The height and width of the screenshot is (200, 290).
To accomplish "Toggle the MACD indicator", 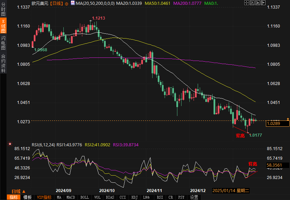I will (x=71, y=197).
